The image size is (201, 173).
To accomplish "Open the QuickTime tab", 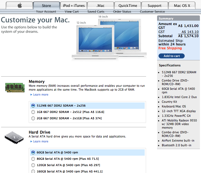I will [128, 6].
